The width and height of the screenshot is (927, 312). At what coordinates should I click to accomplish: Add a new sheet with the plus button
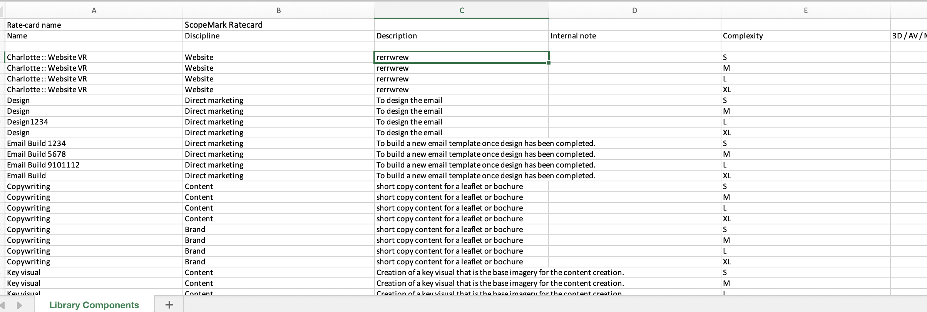[169, 305]
